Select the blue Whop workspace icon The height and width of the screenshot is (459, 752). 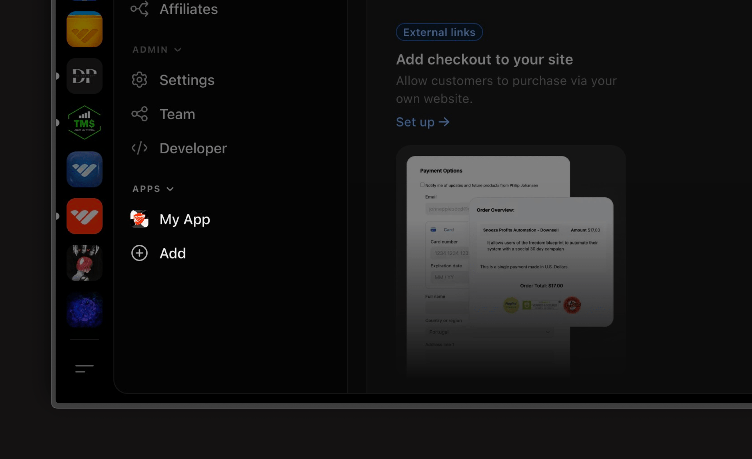pyautogui.click(x=84, y=169)
